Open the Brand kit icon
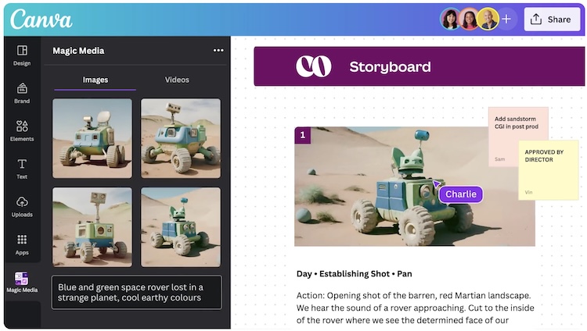 pos(22,88)
